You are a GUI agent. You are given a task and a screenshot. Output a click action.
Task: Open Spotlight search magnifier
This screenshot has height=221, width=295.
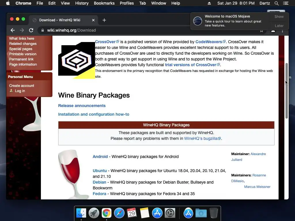pos(276,3)
